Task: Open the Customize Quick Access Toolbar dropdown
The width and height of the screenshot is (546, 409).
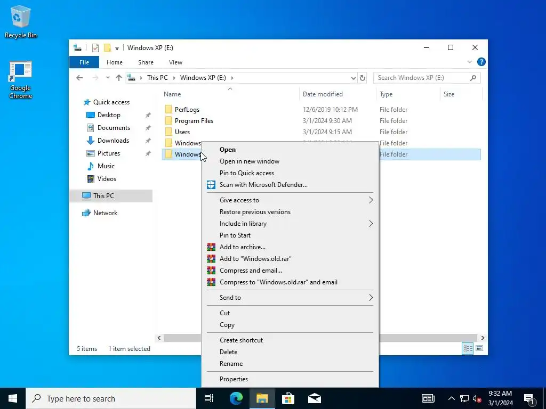Action: (117, 48)
